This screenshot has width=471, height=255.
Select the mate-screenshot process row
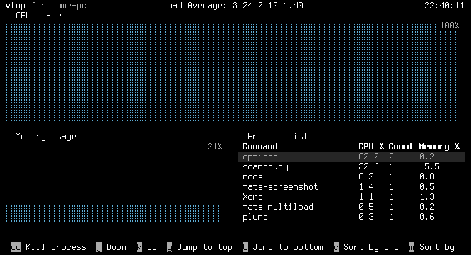click(x=351, y=187)
